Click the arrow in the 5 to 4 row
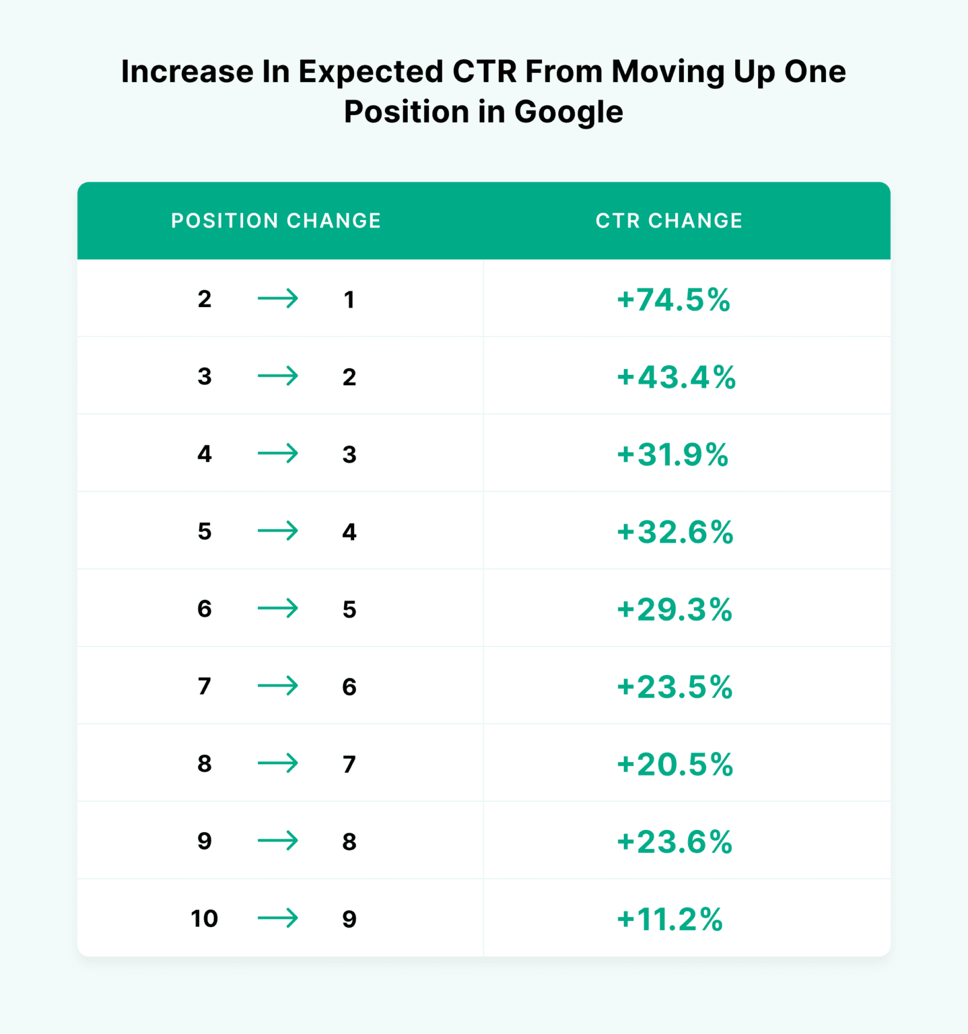Screen dimensions: 968x1034 277,531
